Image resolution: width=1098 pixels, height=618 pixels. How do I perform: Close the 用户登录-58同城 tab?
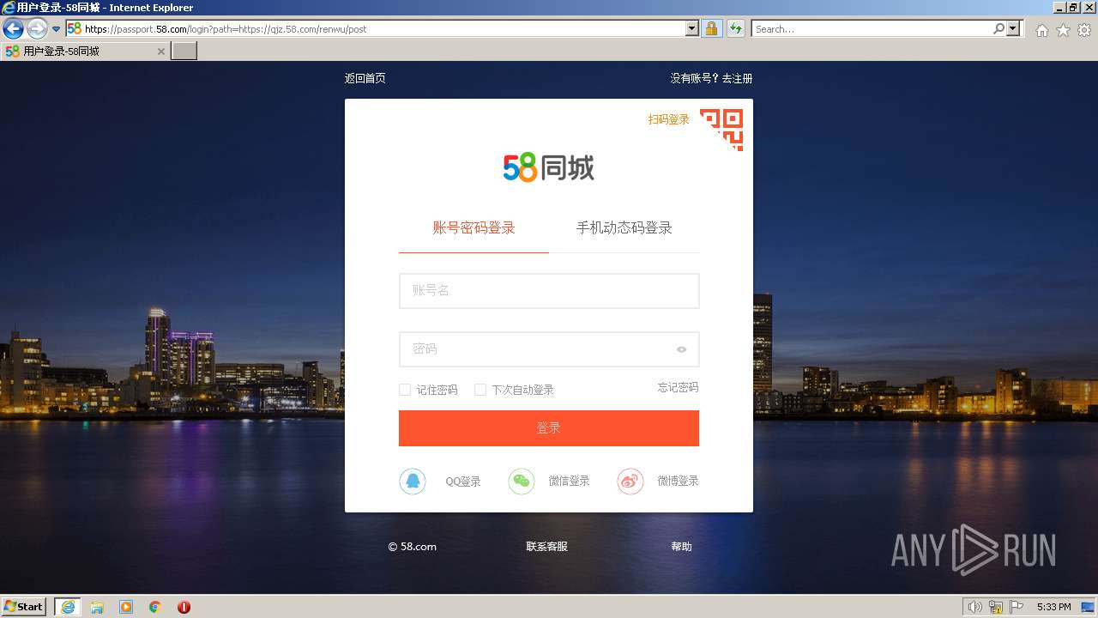(161, 51)
